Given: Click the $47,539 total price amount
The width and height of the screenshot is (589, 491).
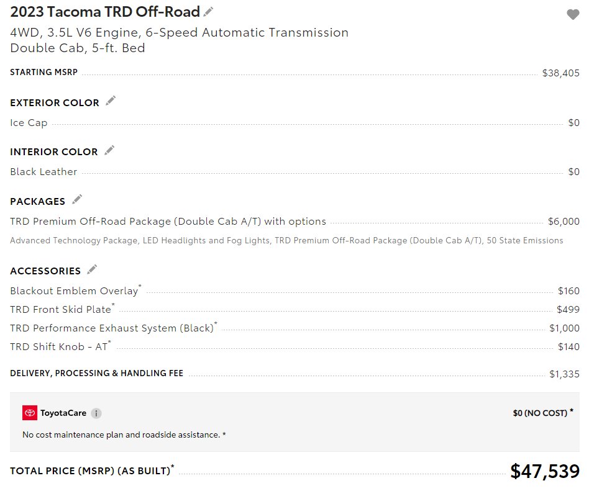Looking at the screenshot, I should 545,471.
